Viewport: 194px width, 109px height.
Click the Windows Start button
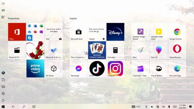tap(3, 107)
